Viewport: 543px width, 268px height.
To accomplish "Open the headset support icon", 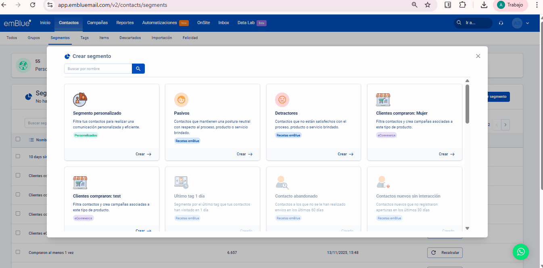I will [501, 23].
